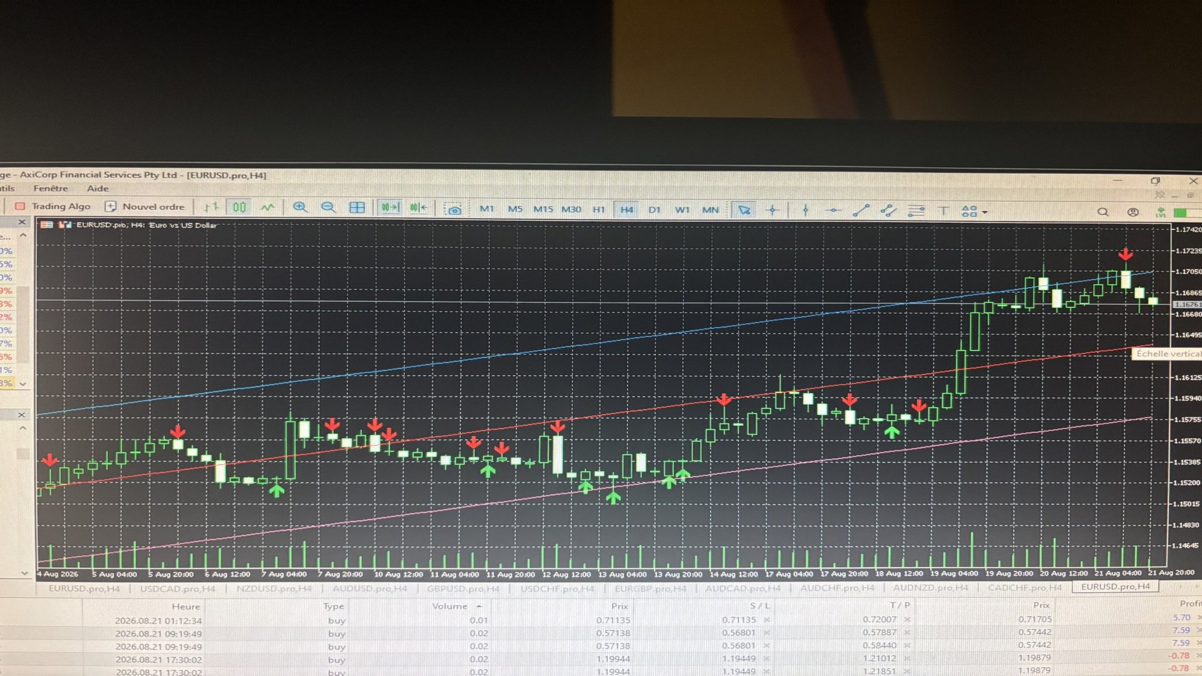Remove stop loss 0.71135 on first order
The height and width of the screenshot is (676, 1202).
coord(767,620)
